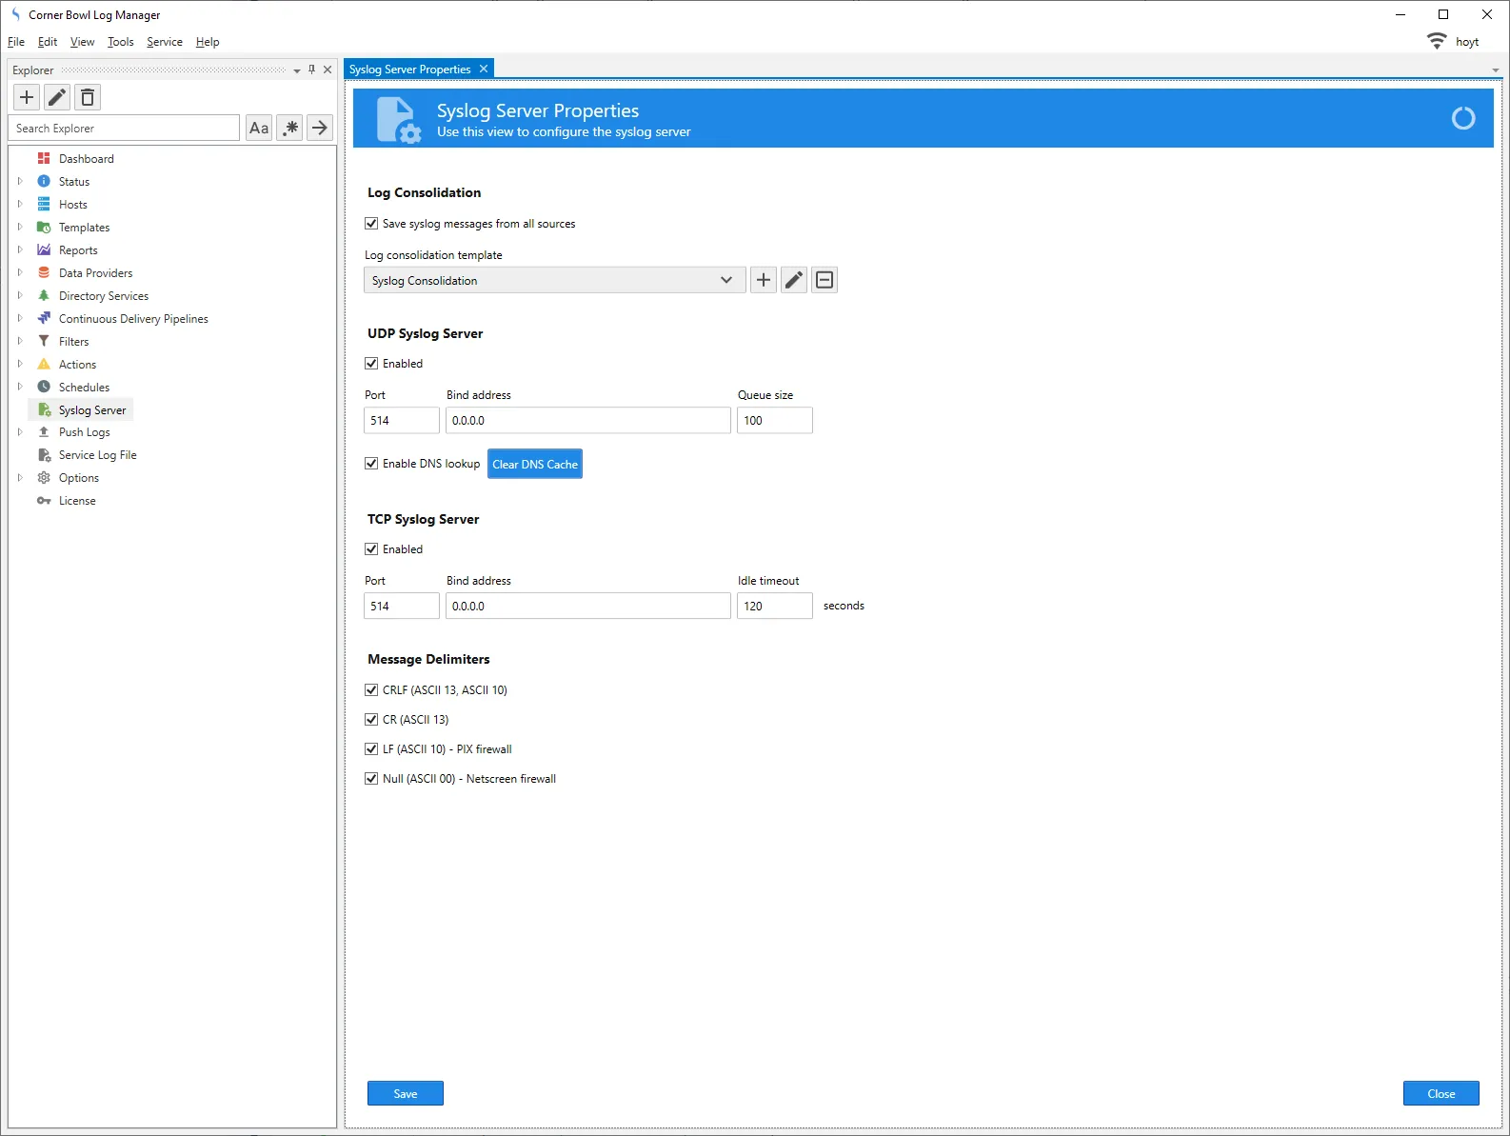Click the add (plus) icon in Explorer toolbar
Image resolution: width=1510 pixels, height=1136 pixels.
(x=27, y=97)
